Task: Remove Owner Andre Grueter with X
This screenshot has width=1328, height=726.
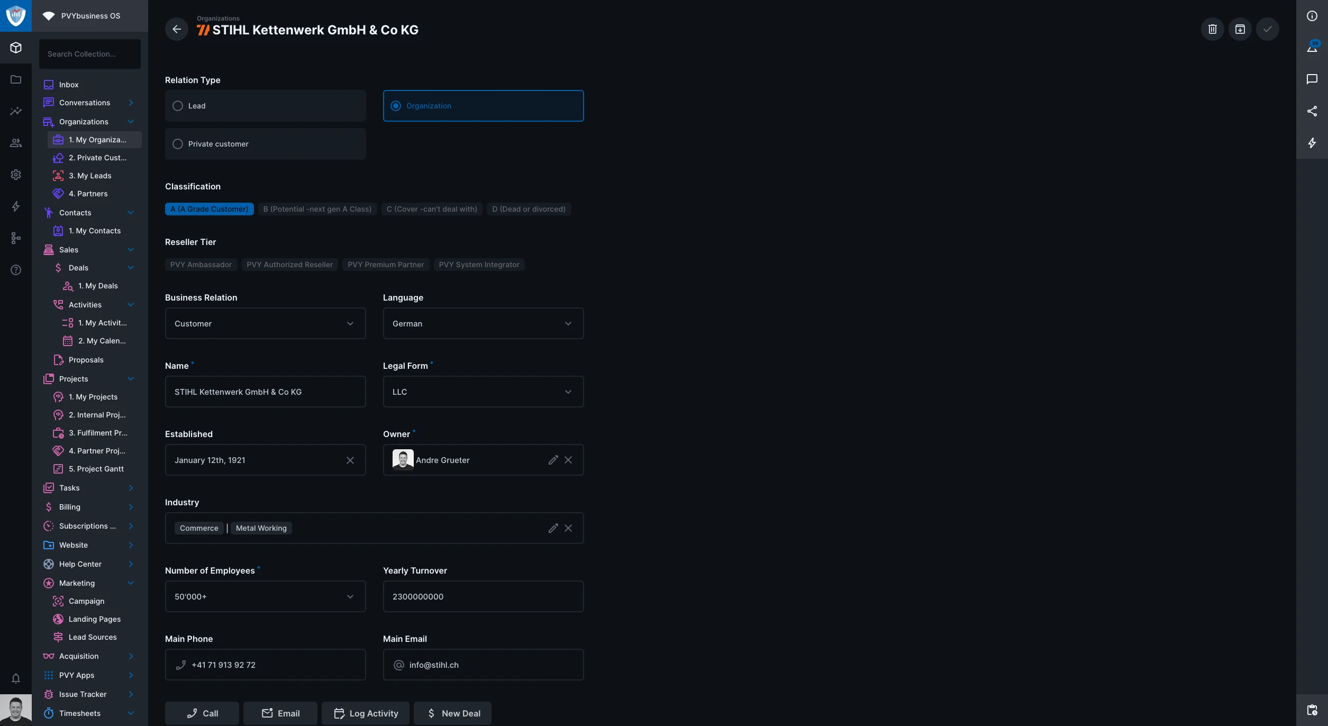Action: (568, 460)
